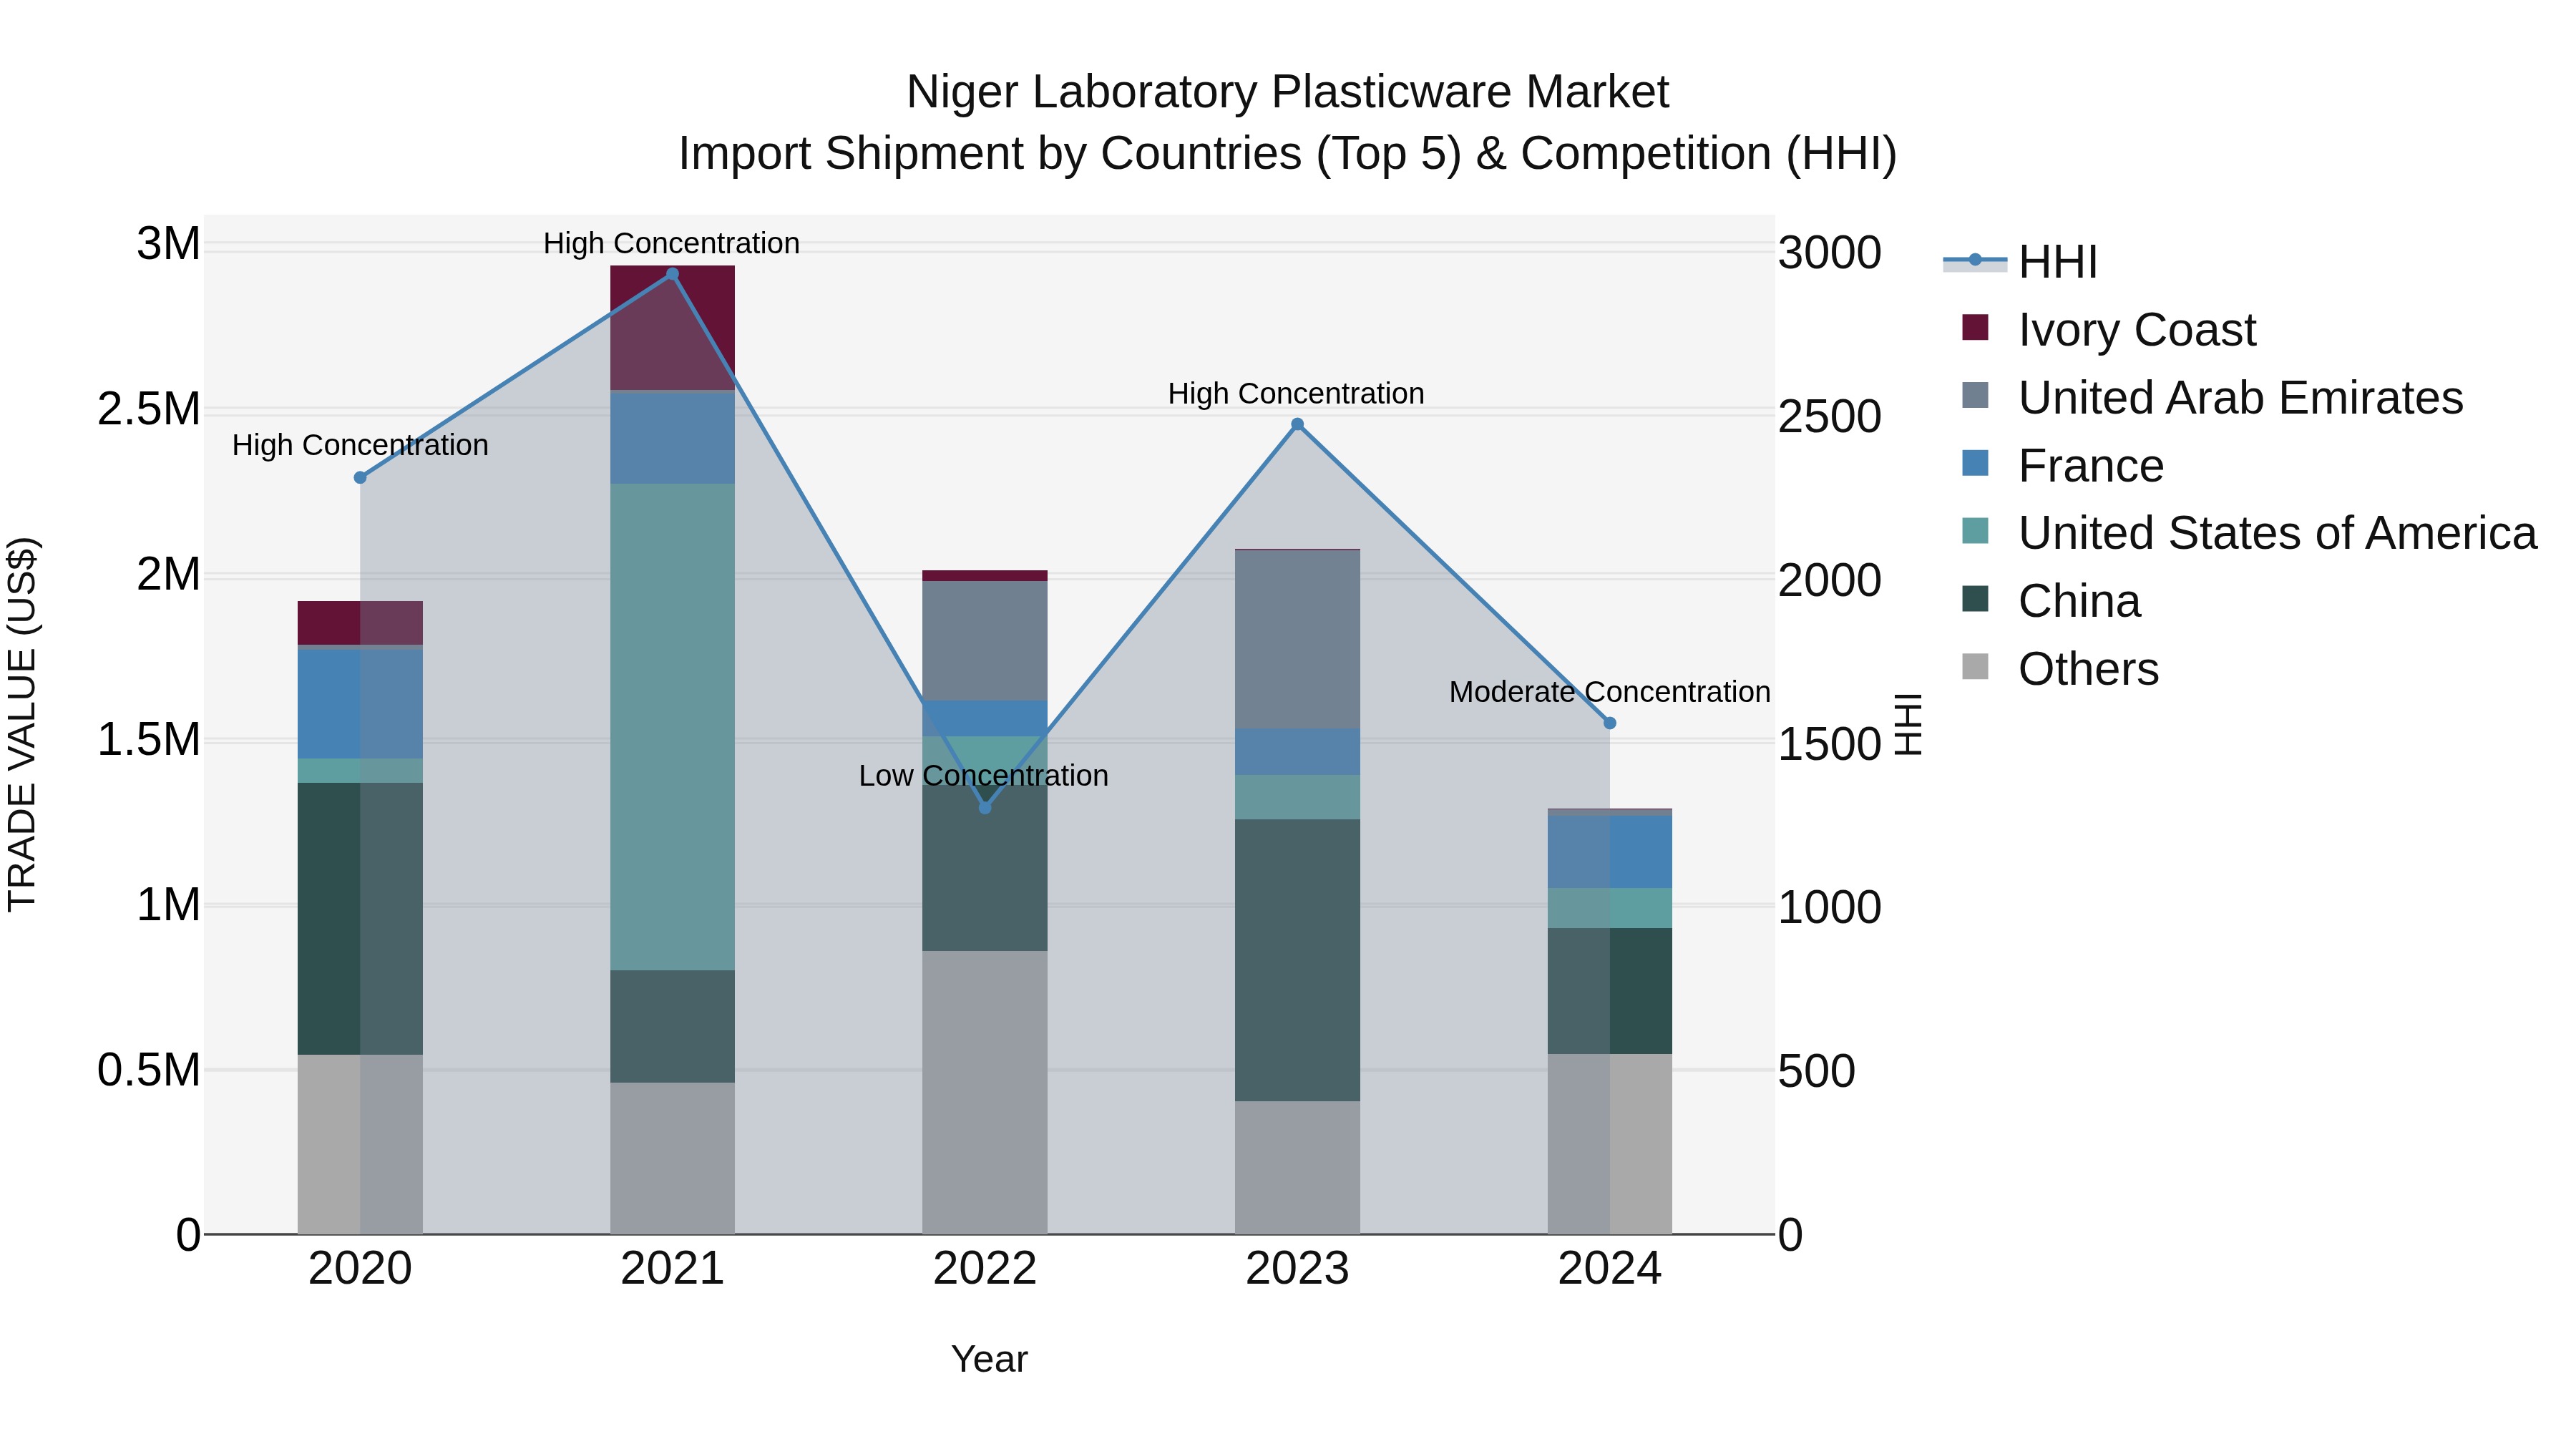
Task: Click the 'High Concentration' label above 2021
Action: (672, 243)
